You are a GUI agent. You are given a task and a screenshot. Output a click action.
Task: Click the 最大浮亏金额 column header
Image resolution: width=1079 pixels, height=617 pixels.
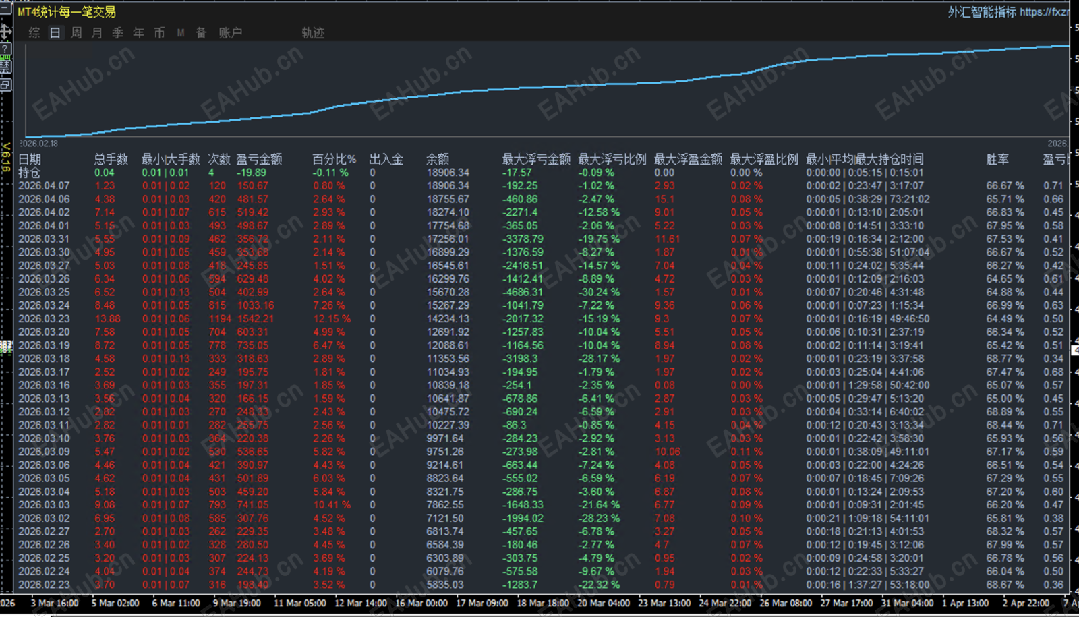tap(536, 159)
